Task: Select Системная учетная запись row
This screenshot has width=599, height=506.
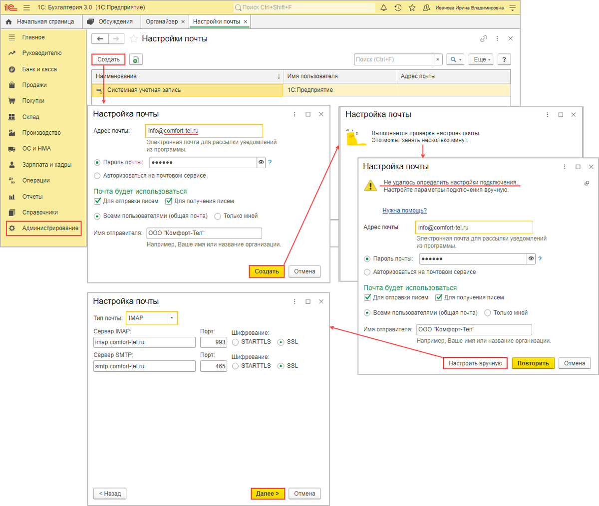Action: pos(301,90)
